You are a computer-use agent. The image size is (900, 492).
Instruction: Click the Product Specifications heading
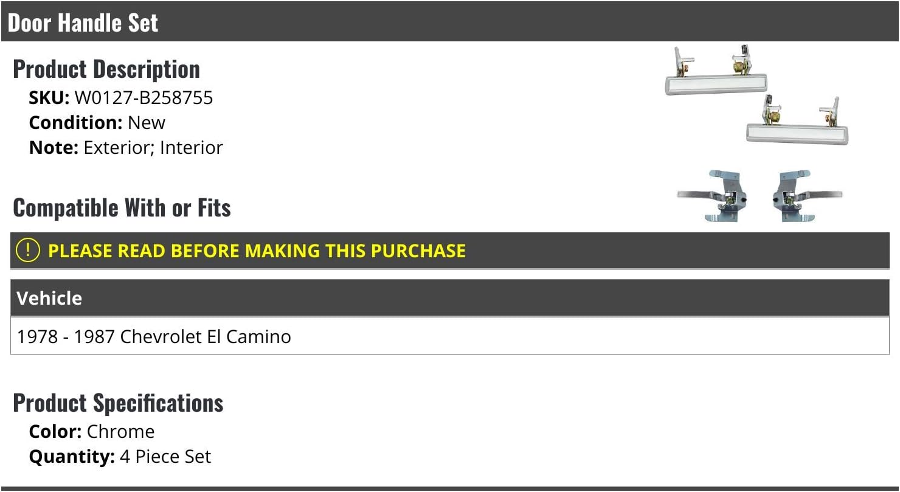118,403
